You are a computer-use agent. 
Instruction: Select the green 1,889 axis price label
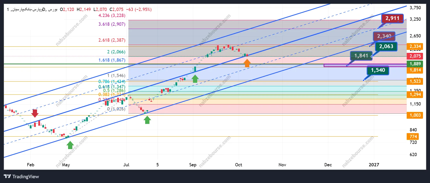click(x=415, y=64)
